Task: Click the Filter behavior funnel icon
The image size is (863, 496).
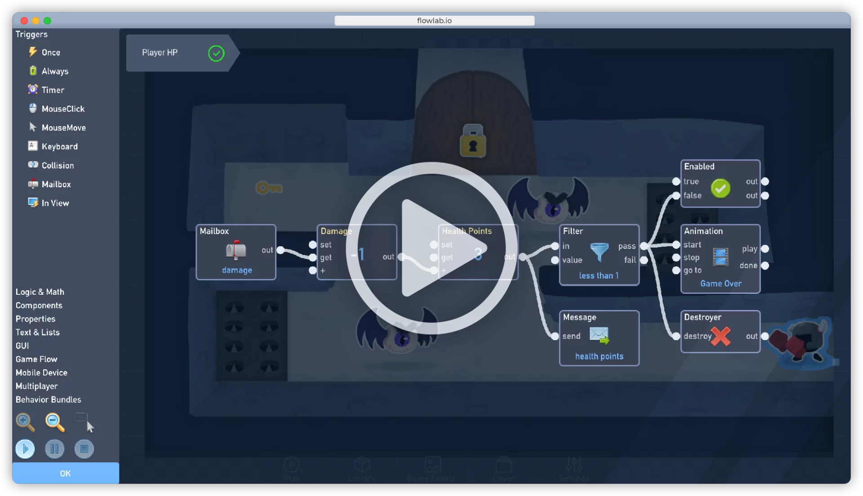Action: click(599, 252)
